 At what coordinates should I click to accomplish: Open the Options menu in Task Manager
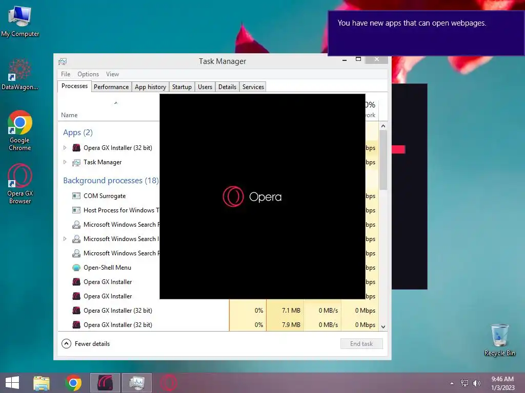coord(88,74)
